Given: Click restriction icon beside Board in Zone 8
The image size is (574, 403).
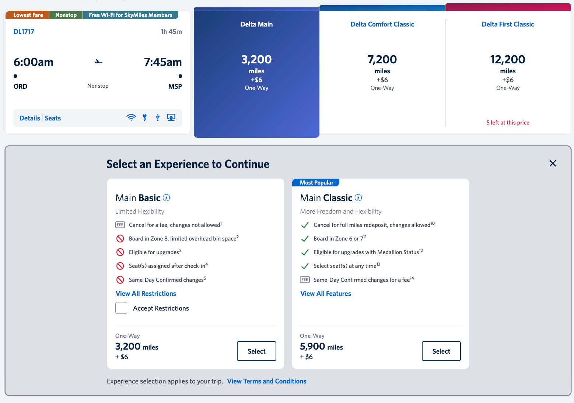Looking at the screenshot, I should [x=120, y=238].
